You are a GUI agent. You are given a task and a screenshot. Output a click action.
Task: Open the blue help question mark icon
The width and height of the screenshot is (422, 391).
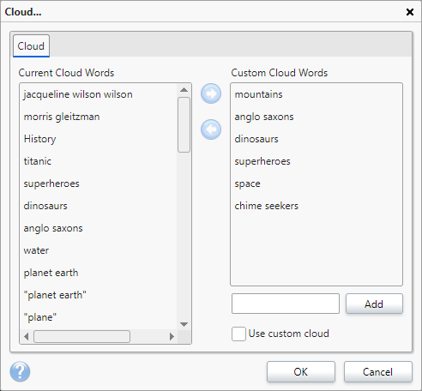click(x=20, y=371)
